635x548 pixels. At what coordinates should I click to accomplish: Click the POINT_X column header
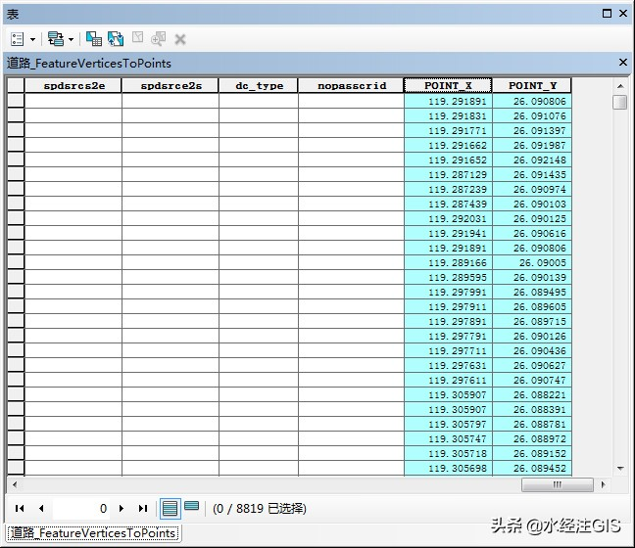pyautogui.click(x=448, y=85)
